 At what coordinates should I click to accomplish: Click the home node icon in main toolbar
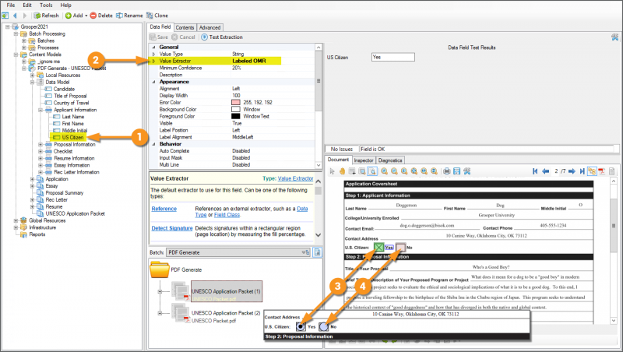point(5,16)
